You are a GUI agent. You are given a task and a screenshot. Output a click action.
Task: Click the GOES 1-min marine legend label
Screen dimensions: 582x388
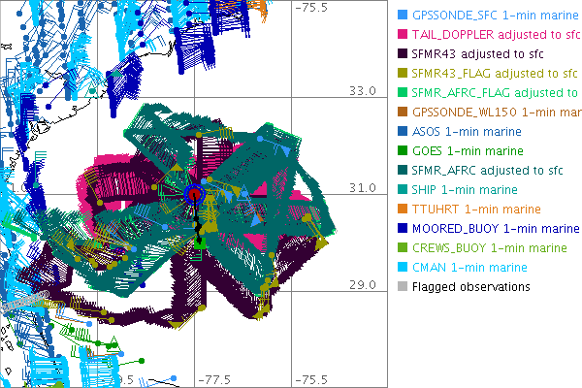[468, 151]
